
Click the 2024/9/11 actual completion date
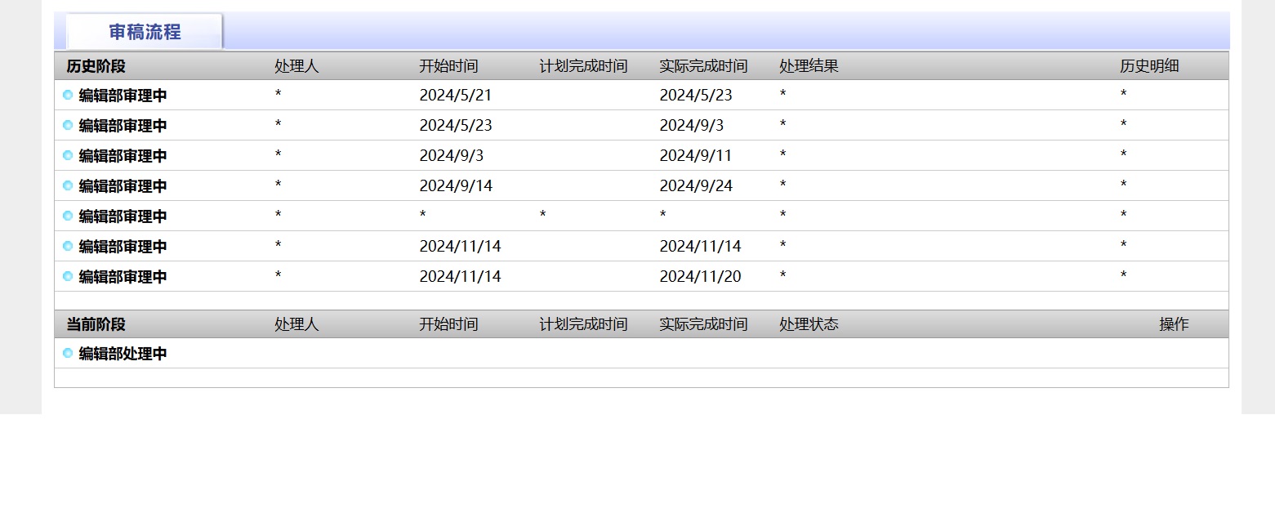696,155
